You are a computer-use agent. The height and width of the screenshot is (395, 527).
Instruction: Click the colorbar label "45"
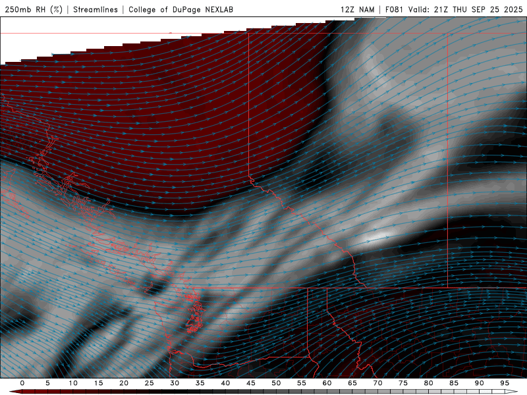click(251, 383)
